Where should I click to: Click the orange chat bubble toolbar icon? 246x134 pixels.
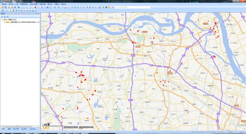click(x=109, y=7)
